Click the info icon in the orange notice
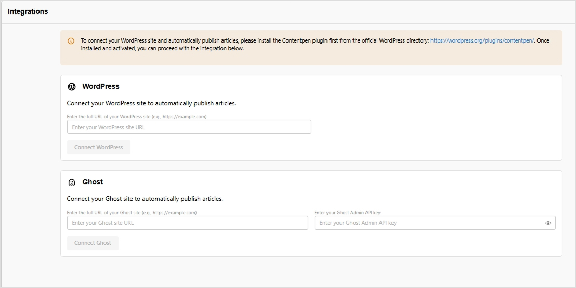The height and width of the screenshot is (288, 576). (71, 41)
